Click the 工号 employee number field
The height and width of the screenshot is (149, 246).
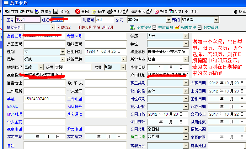pos(28,20)
